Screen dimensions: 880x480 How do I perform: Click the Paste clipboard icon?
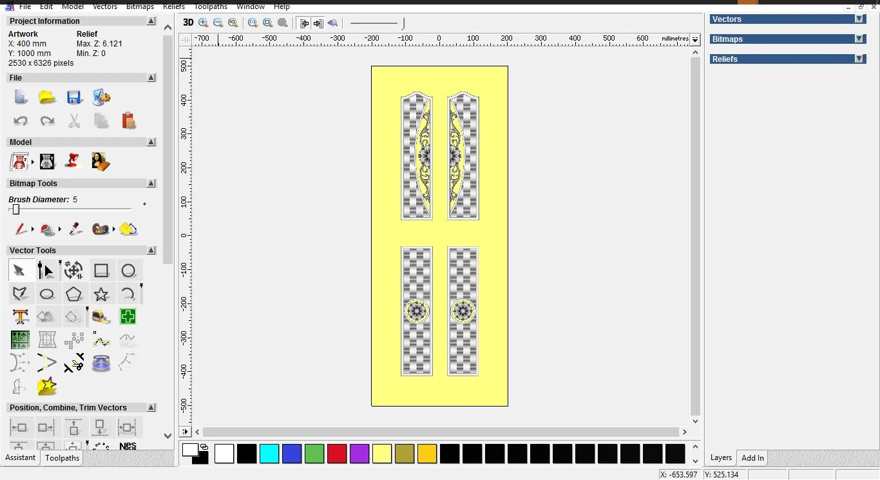pyautogui.click(x=128, y=120)
